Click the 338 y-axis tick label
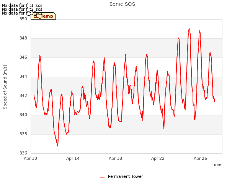 pyautogui.click(x=23, y=134)
